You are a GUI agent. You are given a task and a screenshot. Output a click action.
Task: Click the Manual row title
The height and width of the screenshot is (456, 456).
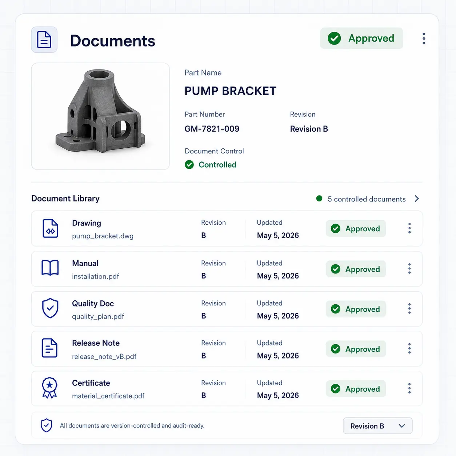tap(85, 263)
